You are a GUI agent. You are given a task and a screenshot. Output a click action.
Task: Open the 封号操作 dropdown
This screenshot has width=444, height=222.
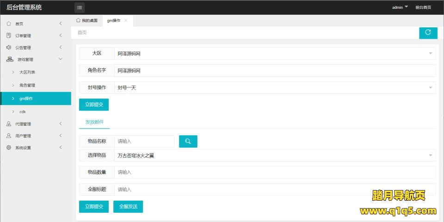coord(275,88)
